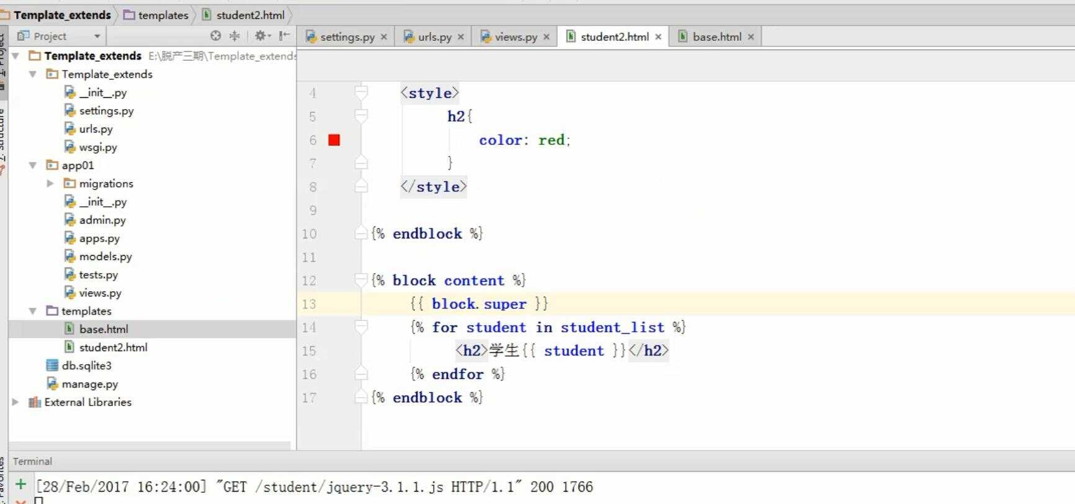This screenshot has width=1075, height=504.
Task: Select db.sqlite3 file
Action: (86, 366)
